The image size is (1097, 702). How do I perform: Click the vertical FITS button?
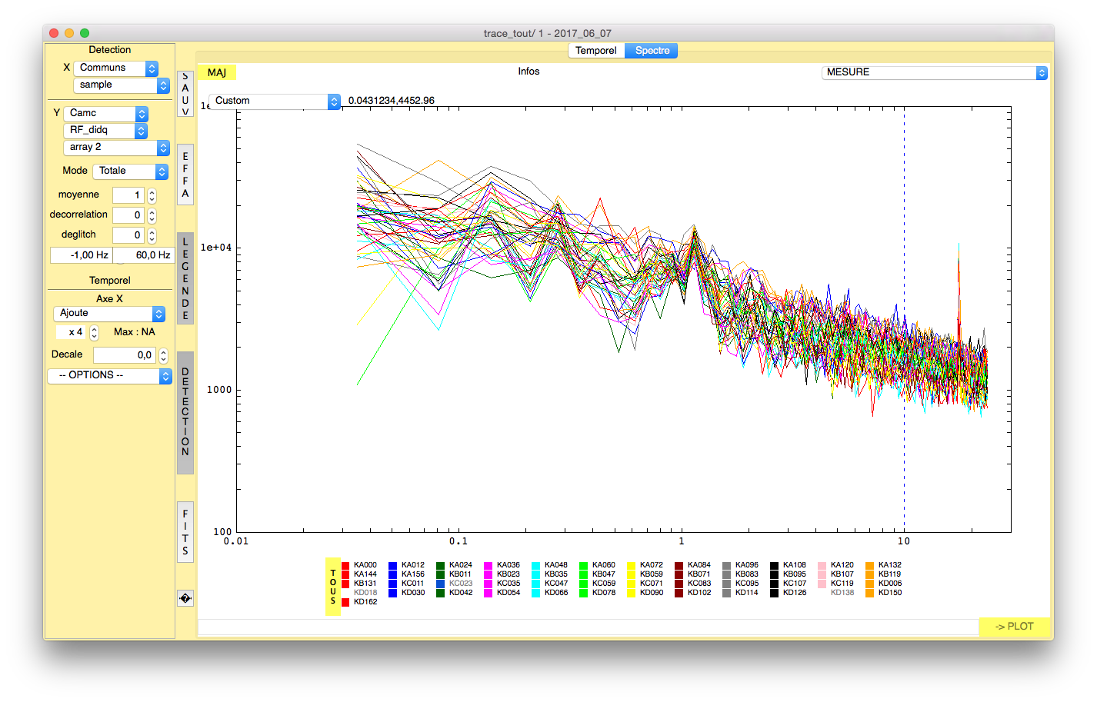(x=185, y=532)
